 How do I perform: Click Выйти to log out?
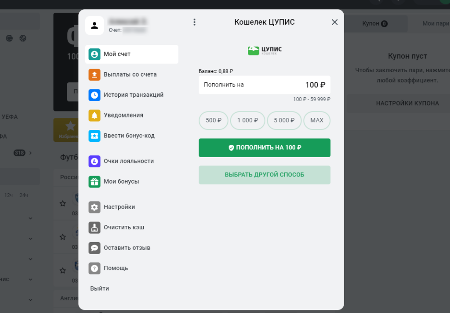(x=100, y=289)
